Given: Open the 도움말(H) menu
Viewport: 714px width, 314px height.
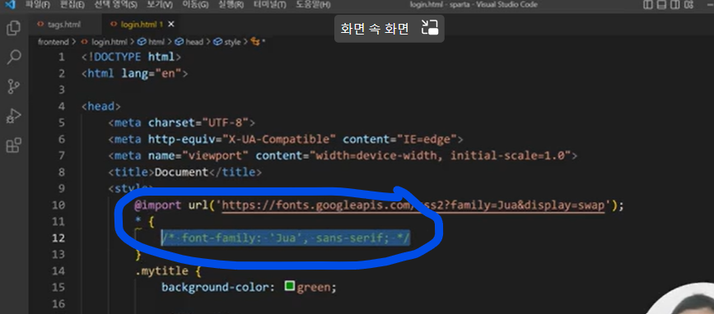Looking at the screenshot, I should 313,5.
